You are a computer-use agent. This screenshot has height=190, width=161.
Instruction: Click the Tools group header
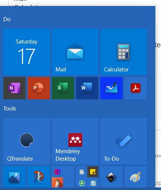[x=10, y=109]
